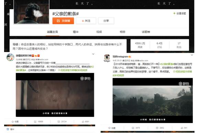
Task: Click 收藏 star on 玩转instagram post
Action: pyautogui.click(x=112, y=128)
